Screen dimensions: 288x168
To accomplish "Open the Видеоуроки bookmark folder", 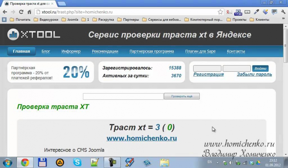I will pyautogui.click(x=46, y=19).
